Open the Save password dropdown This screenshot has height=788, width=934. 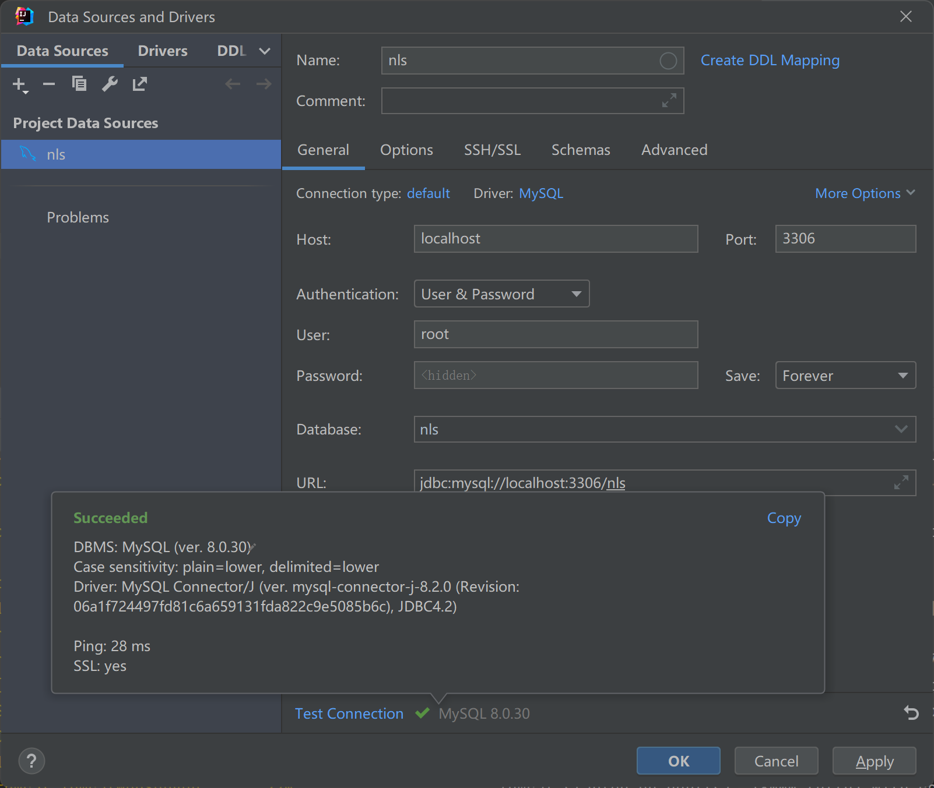(845, 375)
